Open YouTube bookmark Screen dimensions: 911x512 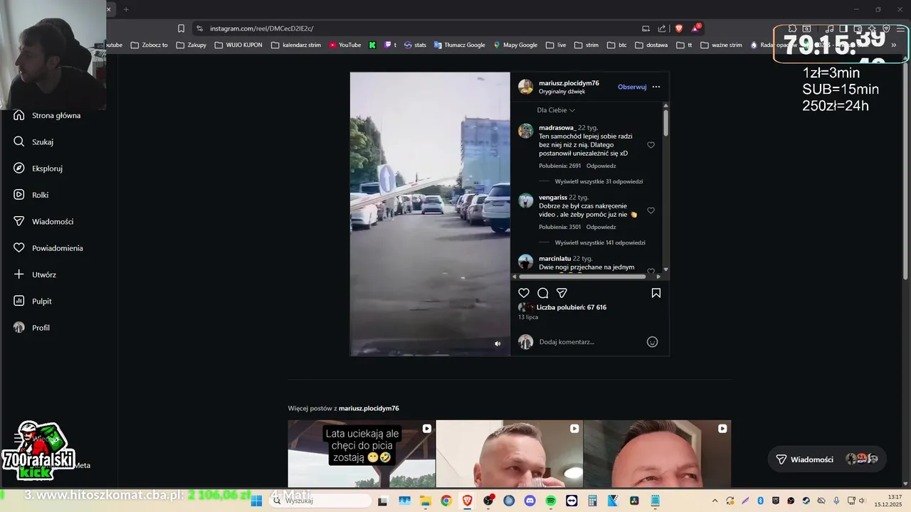point(345,45)
